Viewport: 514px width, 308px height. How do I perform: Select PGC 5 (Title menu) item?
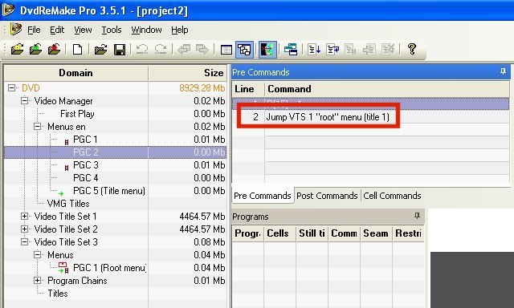109,191
